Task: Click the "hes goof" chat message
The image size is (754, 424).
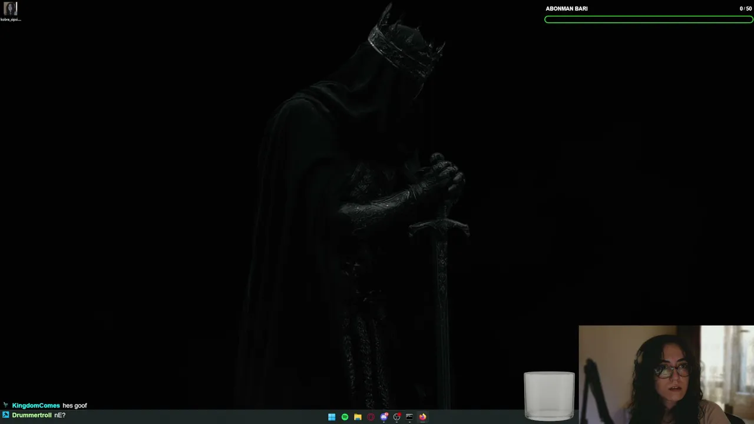Action: [x=75, y=406]
